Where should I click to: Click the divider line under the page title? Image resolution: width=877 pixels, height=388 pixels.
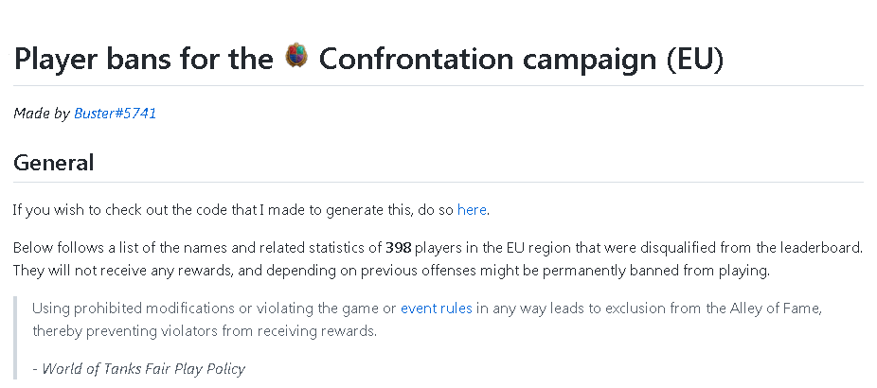coord(438,85)
